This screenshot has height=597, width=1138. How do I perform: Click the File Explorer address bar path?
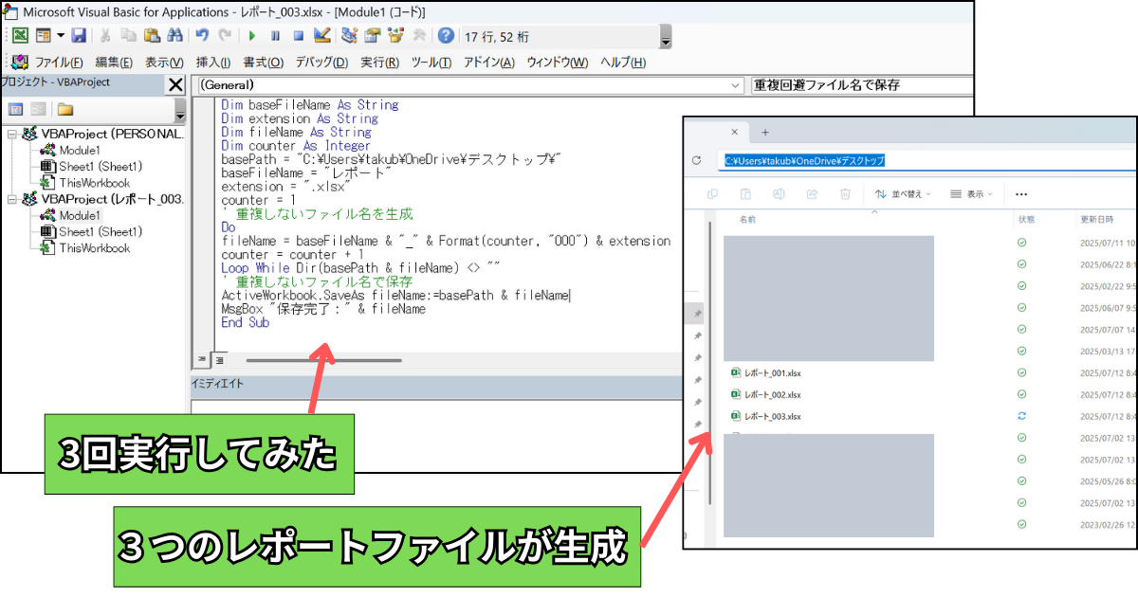coord(804,160)
